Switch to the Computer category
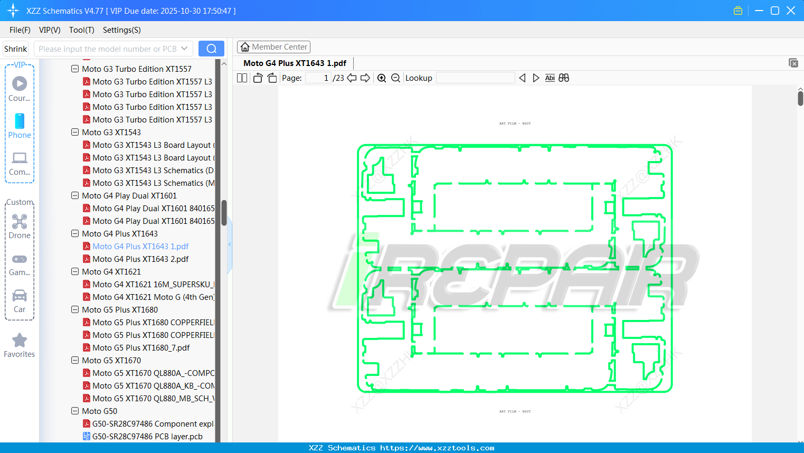Screen dimensions: 804x453 (x=20, y=161)
